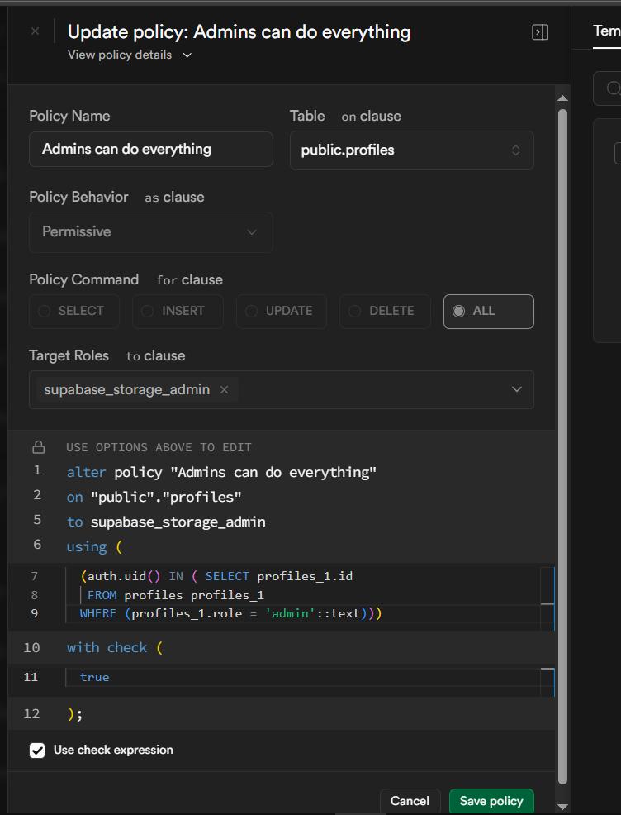Viewport: 621px width, 815px height.
Task: Click the Cancel button
Action: pyautogui.click(x=410, y=801)
